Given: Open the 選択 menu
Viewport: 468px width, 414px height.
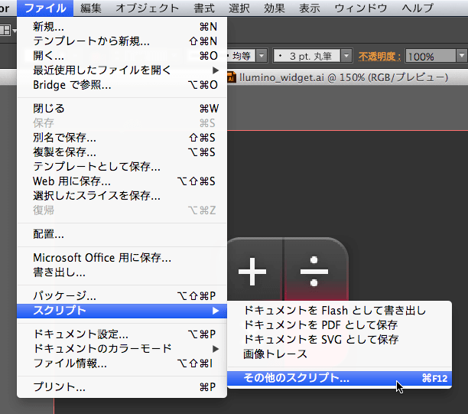Looking at the screenshot, I should point(239,8).
